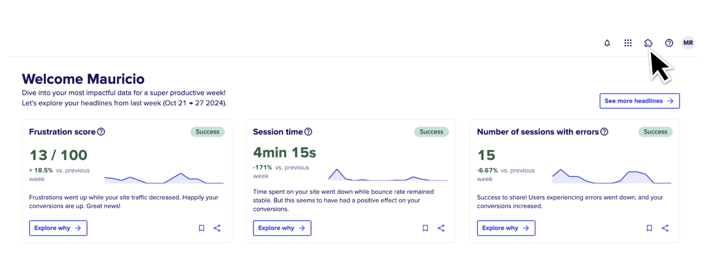The image size is (715, 271).
Task: Share the sessions with errors card
Action: tap(665, 228)
